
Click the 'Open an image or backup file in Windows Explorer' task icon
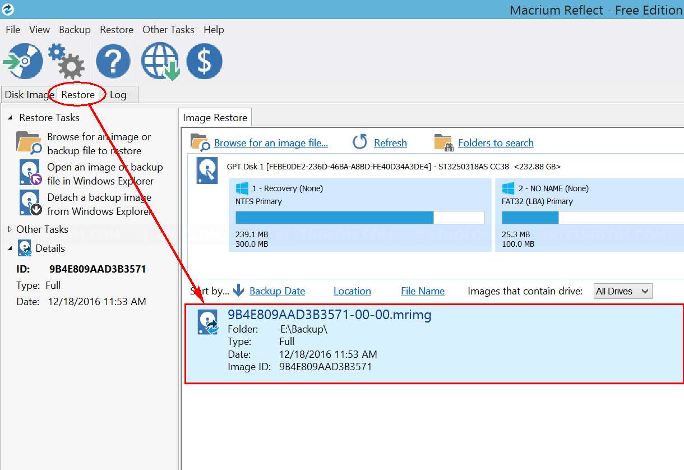point(31,172)
